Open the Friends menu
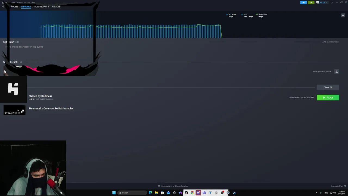The image size is (348, 196). pyautogui.click(x=20, y=2)
